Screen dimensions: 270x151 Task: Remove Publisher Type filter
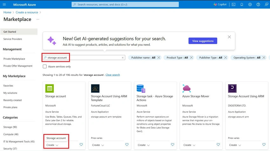226,58
